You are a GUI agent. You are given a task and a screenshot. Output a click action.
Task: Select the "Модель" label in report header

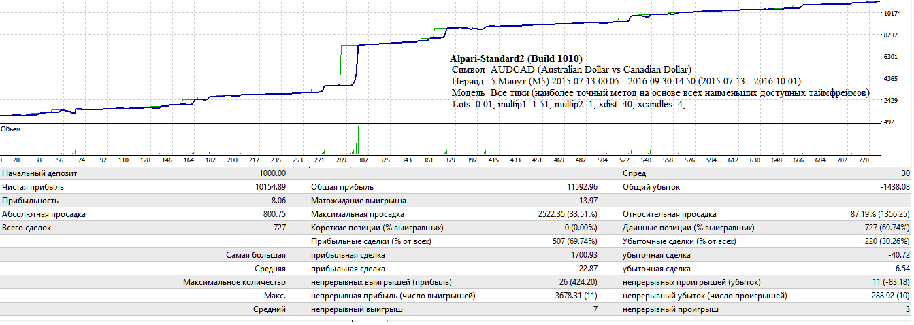click(x=468, y=92)
